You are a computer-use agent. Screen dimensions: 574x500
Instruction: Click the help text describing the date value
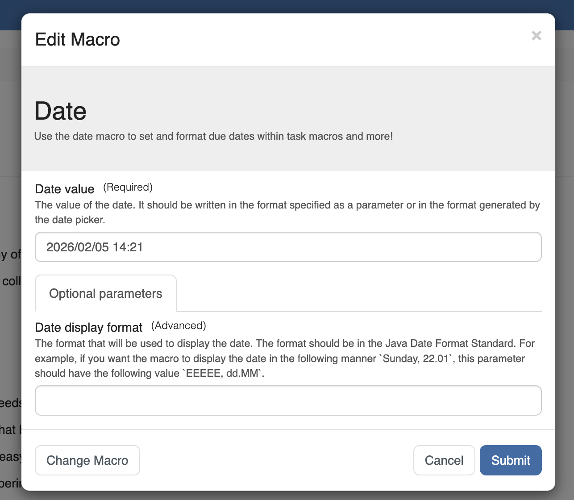coord(287,212)
